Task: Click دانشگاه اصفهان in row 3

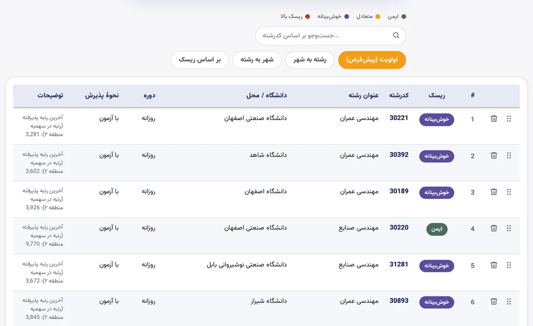Action: (266, 192)
